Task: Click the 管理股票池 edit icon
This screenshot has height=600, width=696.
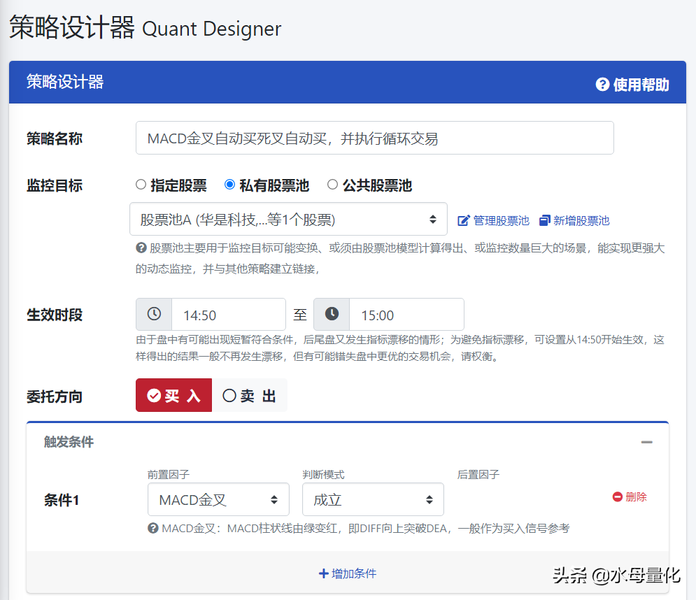Action: pos(463,220)
